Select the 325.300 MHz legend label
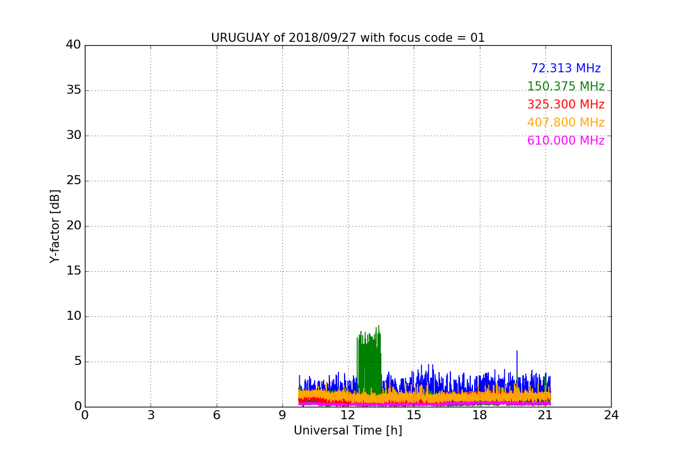 click(x=566, y=105)
